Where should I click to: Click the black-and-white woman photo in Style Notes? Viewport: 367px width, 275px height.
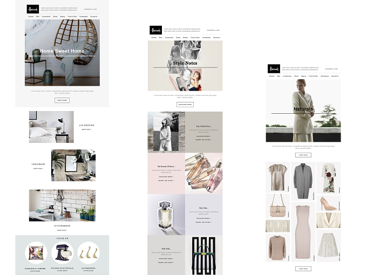pos(166,132)
